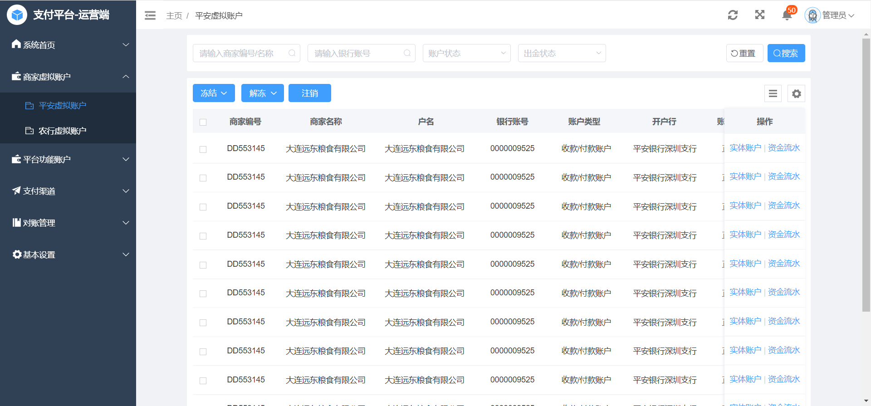The width and height of the screenshot is (871, 406).
Task: Click the 开户行 column header
Action: click(x=664, y=122)
